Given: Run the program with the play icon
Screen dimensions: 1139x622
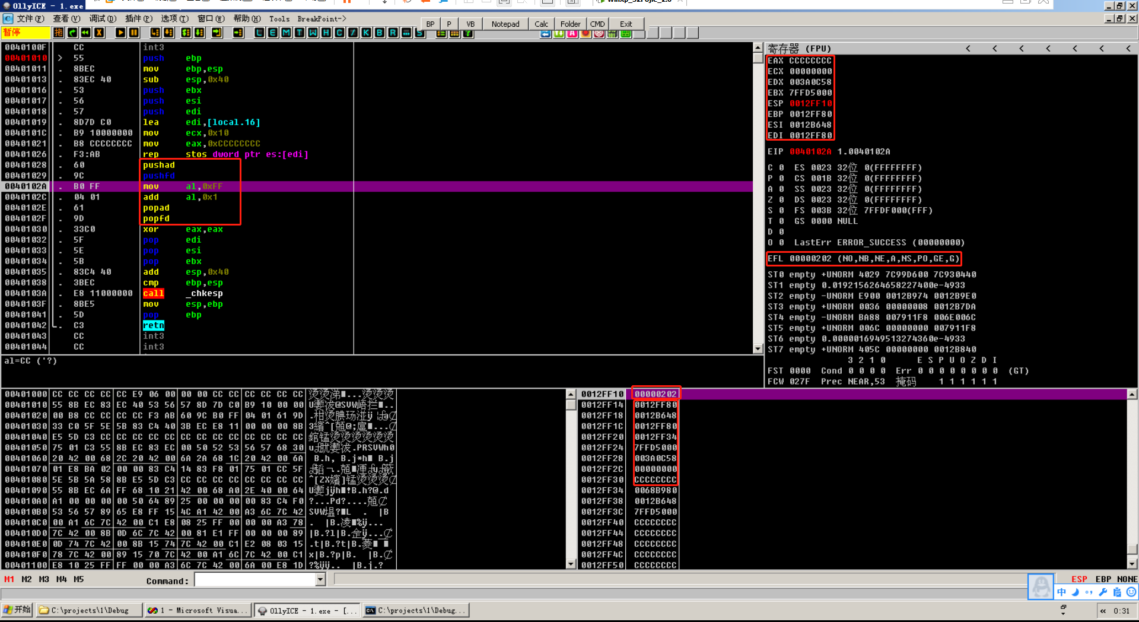Looking at the screenshot, I should (x=120, y=33).
